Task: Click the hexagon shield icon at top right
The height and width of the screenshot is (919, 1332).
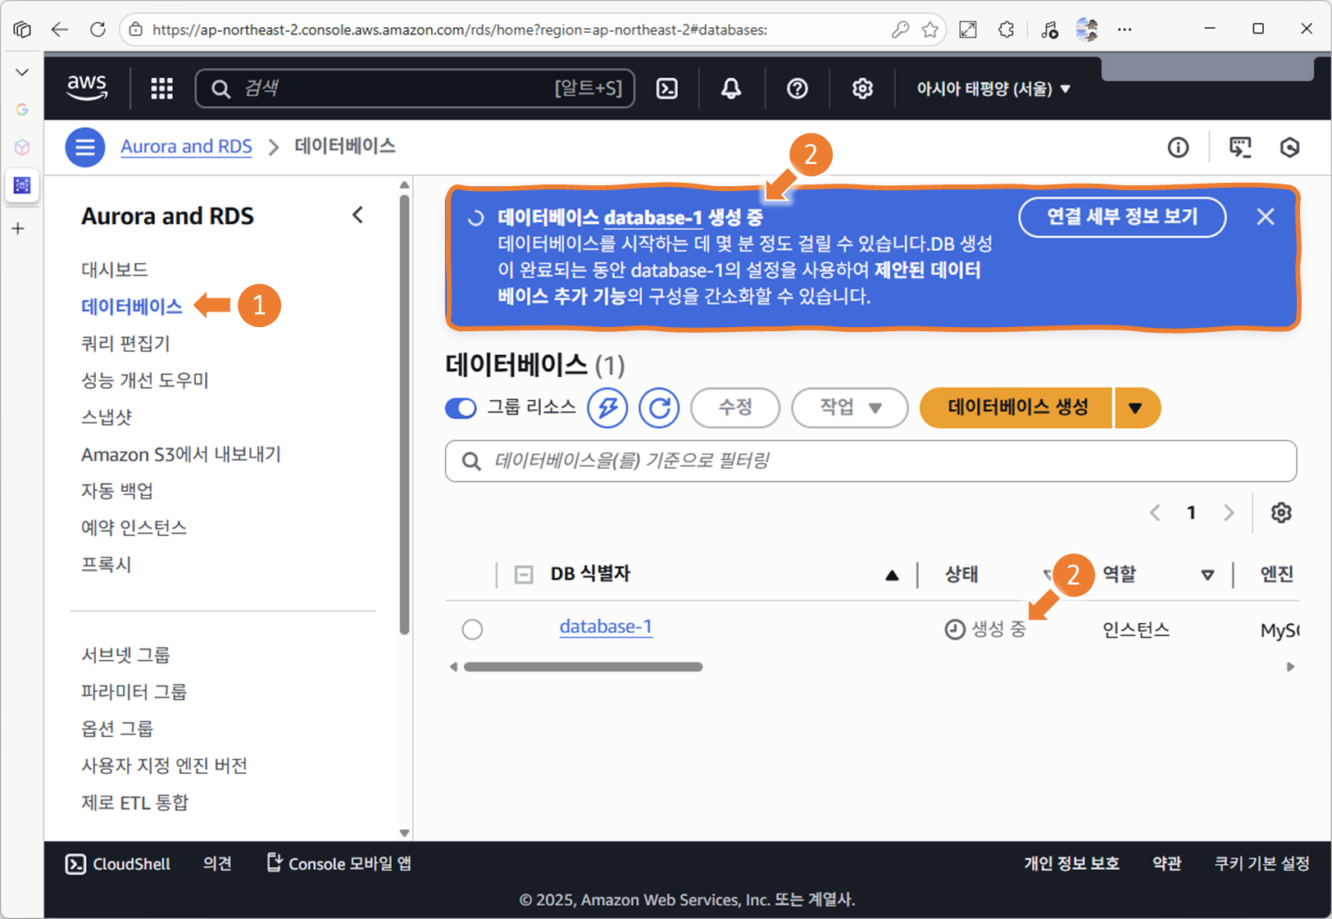Action: [x=1289, y=148]
